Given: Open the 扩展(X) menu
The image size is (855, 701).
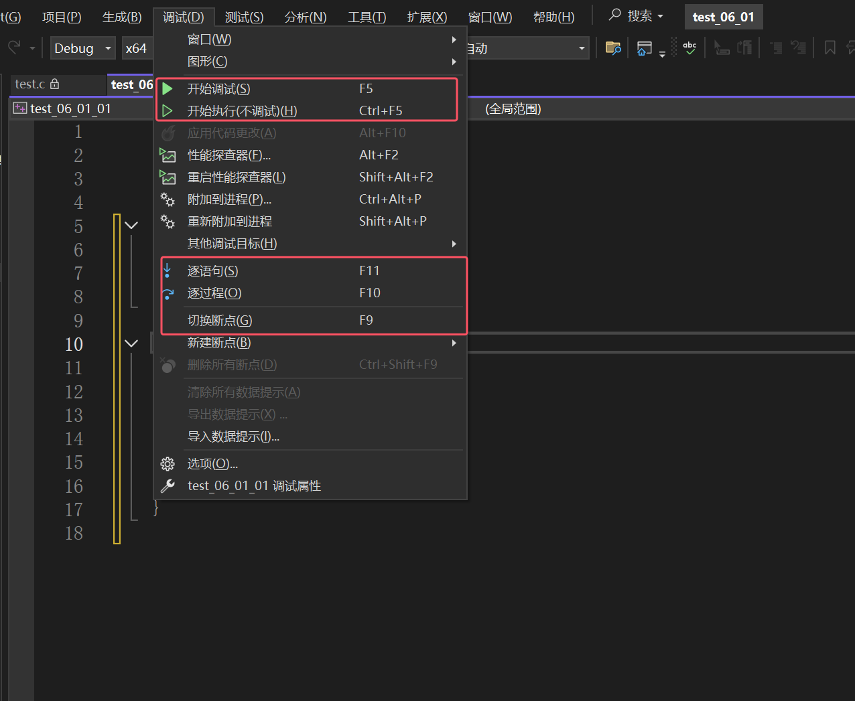Looking at the screenshot, I should coord(427,17).
